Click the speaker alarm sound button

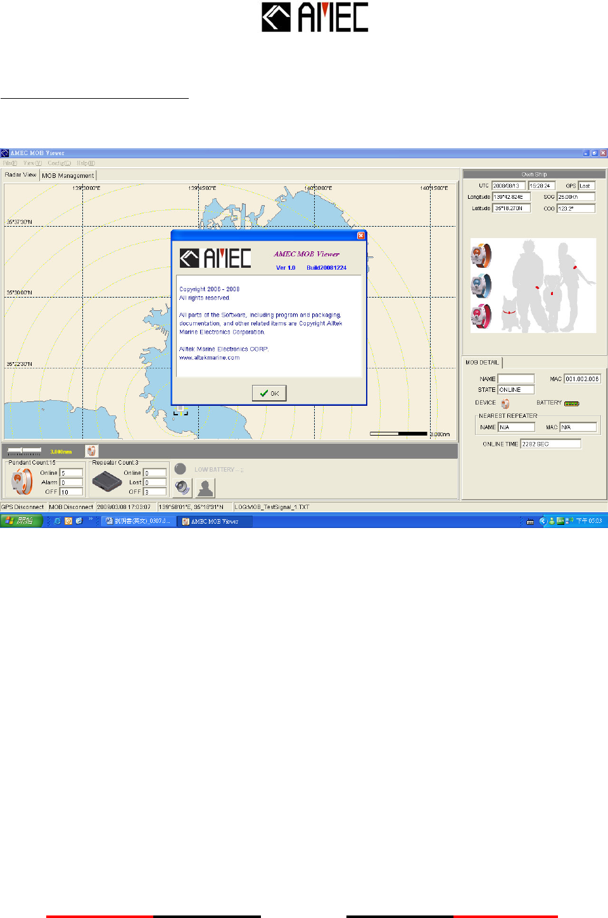point(182,488)
